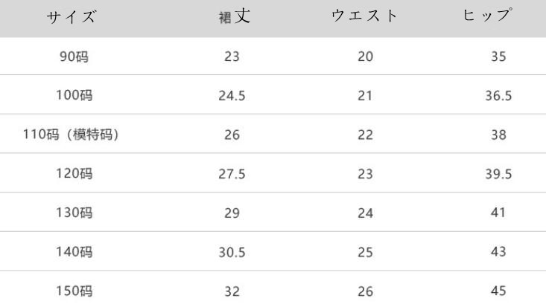Click the 110码（模特码）row label
The height and width of the screenshot is (307, 546).
[72, 135]
